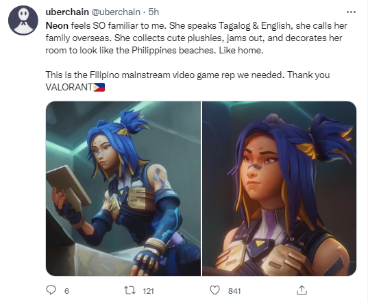Click the reply count 6
This screenshot has width=368, height=302.
coord(66,291)
